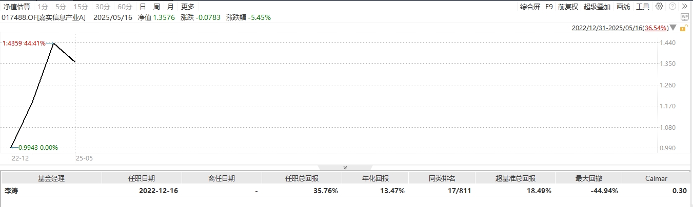Expand the double-chevron toolbar overflow icon
Image resolution: width=693 pixels, height=207 pixels.
685,7
